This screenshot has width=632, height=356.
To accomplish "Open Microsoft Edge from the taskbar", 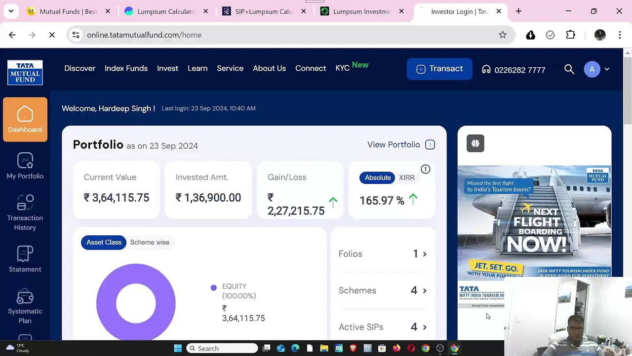I will 295,349.
